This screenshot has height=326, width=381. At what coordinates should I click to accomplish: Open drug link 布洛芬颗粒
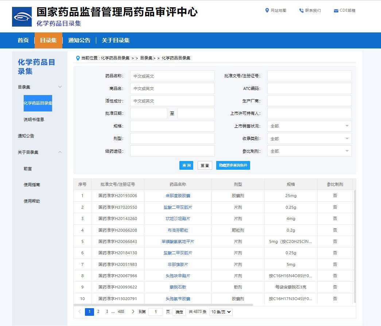tap(178, 230)
